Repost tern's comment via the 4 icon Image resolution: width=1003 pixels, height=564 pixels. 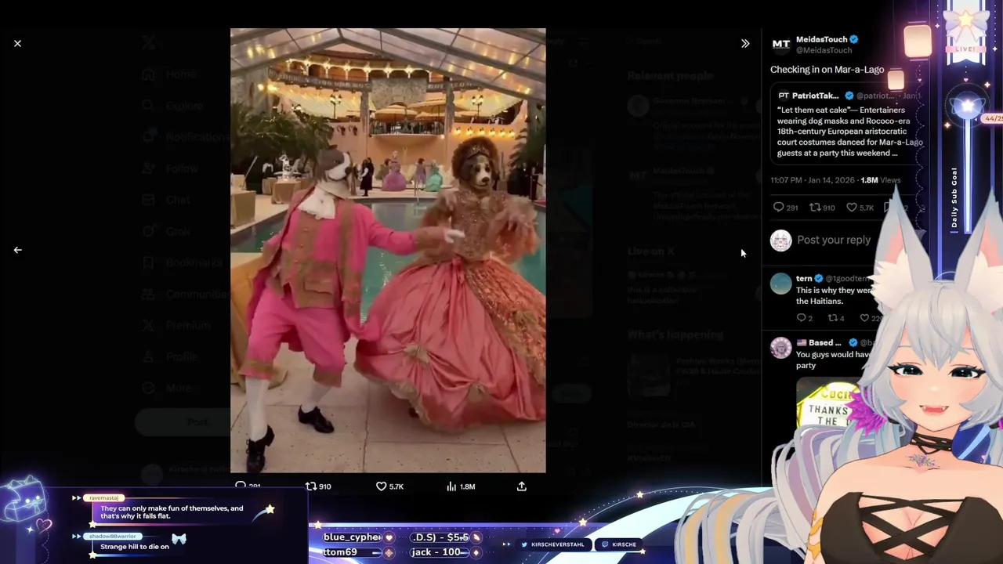[836, 318]
